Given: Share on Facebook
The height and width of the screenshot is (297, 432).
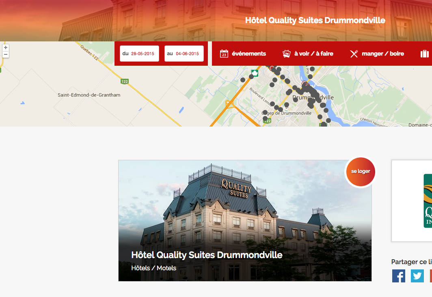Looking at the screenshot, I should point(399,276).
